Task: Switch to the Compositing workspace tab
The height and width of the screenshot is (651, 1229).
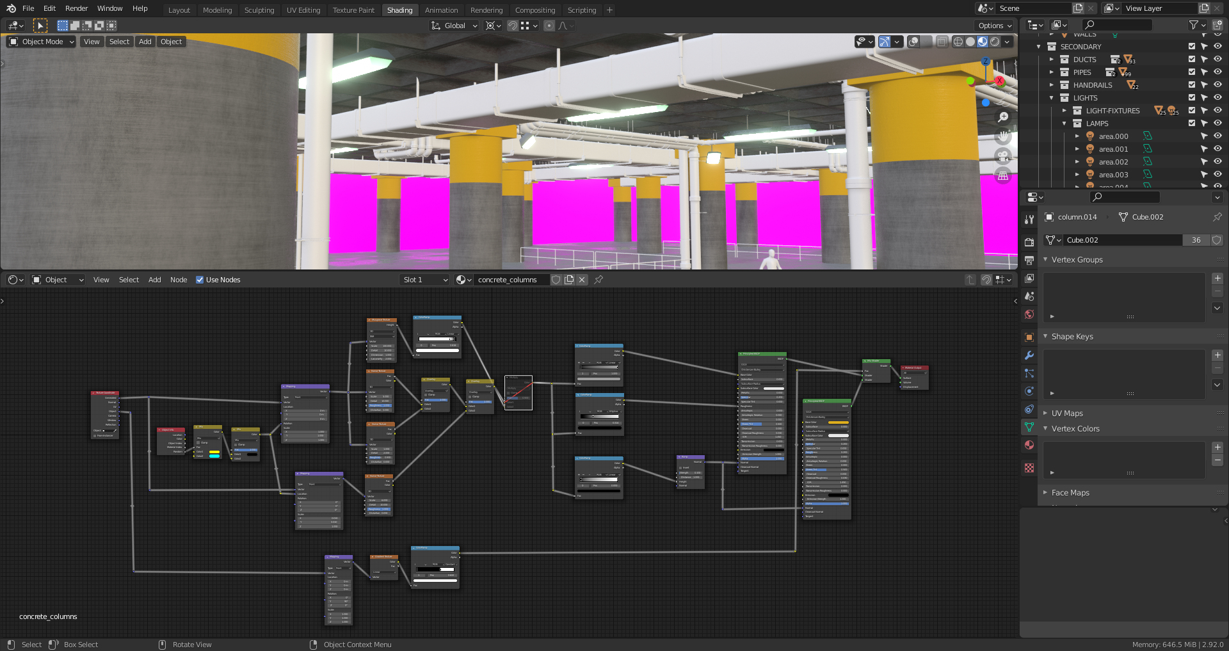Action: [535, 10]
